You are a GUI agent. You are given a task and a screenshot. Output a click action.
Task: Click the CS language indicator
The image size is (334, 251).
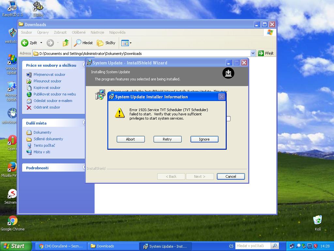pyautogui.click(x=231, y=246)
